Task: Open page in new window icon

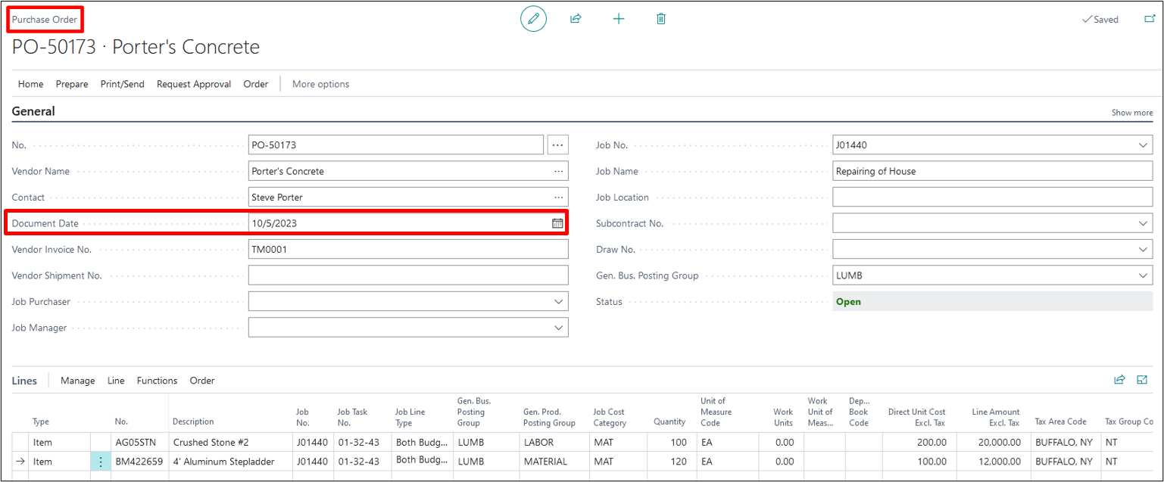Action: (x=1149, y=19)
